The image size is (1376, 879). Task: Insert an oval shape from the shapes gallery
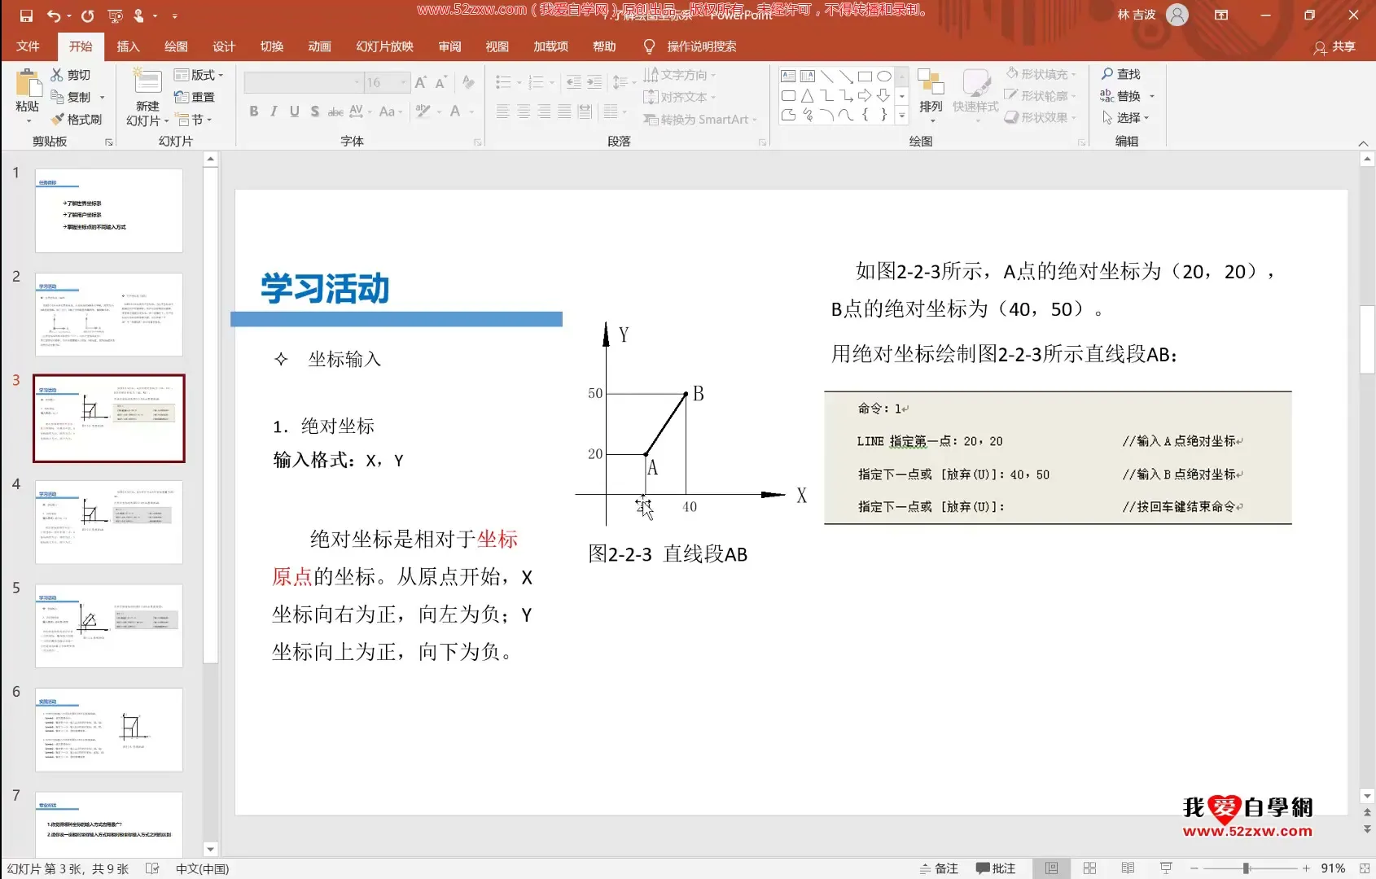pos(885,75)
